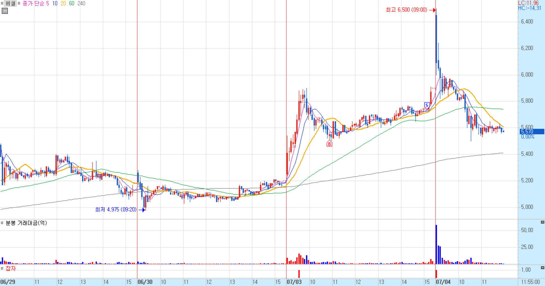Click the 06/30 date label
The height and width of the screenshot is (286, 545).
coord(145,282)
